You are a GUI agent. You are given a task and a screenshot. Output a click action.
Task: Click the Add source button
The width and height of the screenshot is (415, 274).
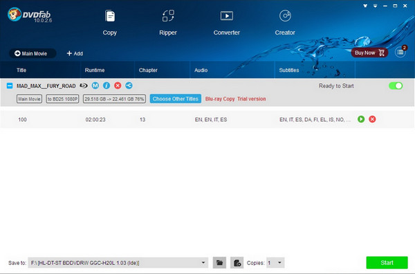tap(75, 53)
